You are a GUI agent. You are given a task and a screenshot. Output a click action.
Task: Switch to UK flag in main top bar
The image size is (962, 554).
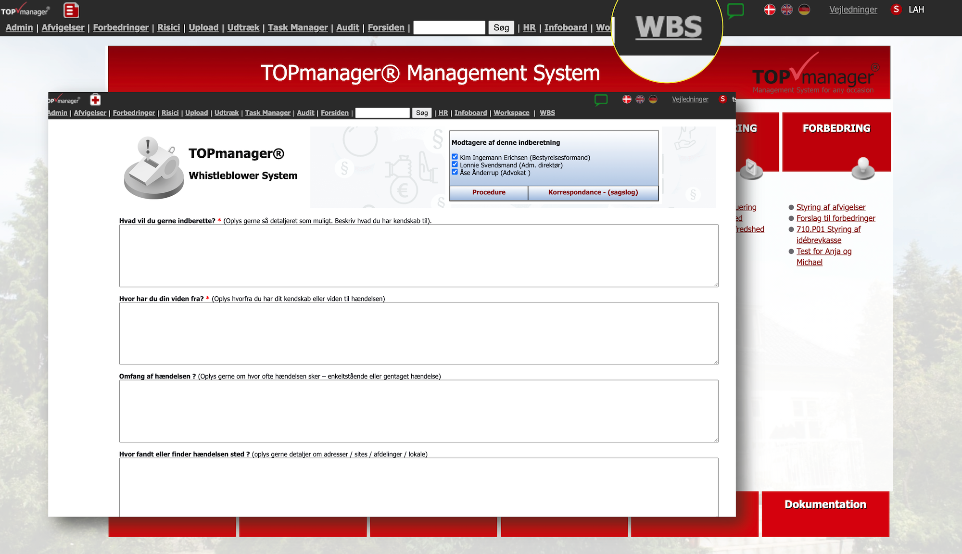pos(787,10)
